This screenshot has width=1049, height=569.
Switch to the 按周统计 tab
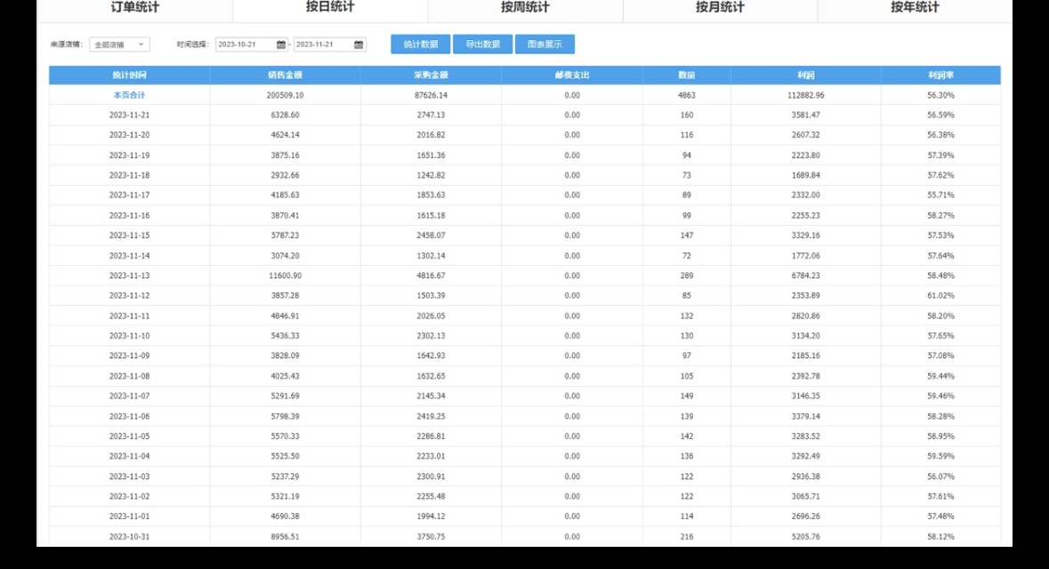(x=524, y=9)
